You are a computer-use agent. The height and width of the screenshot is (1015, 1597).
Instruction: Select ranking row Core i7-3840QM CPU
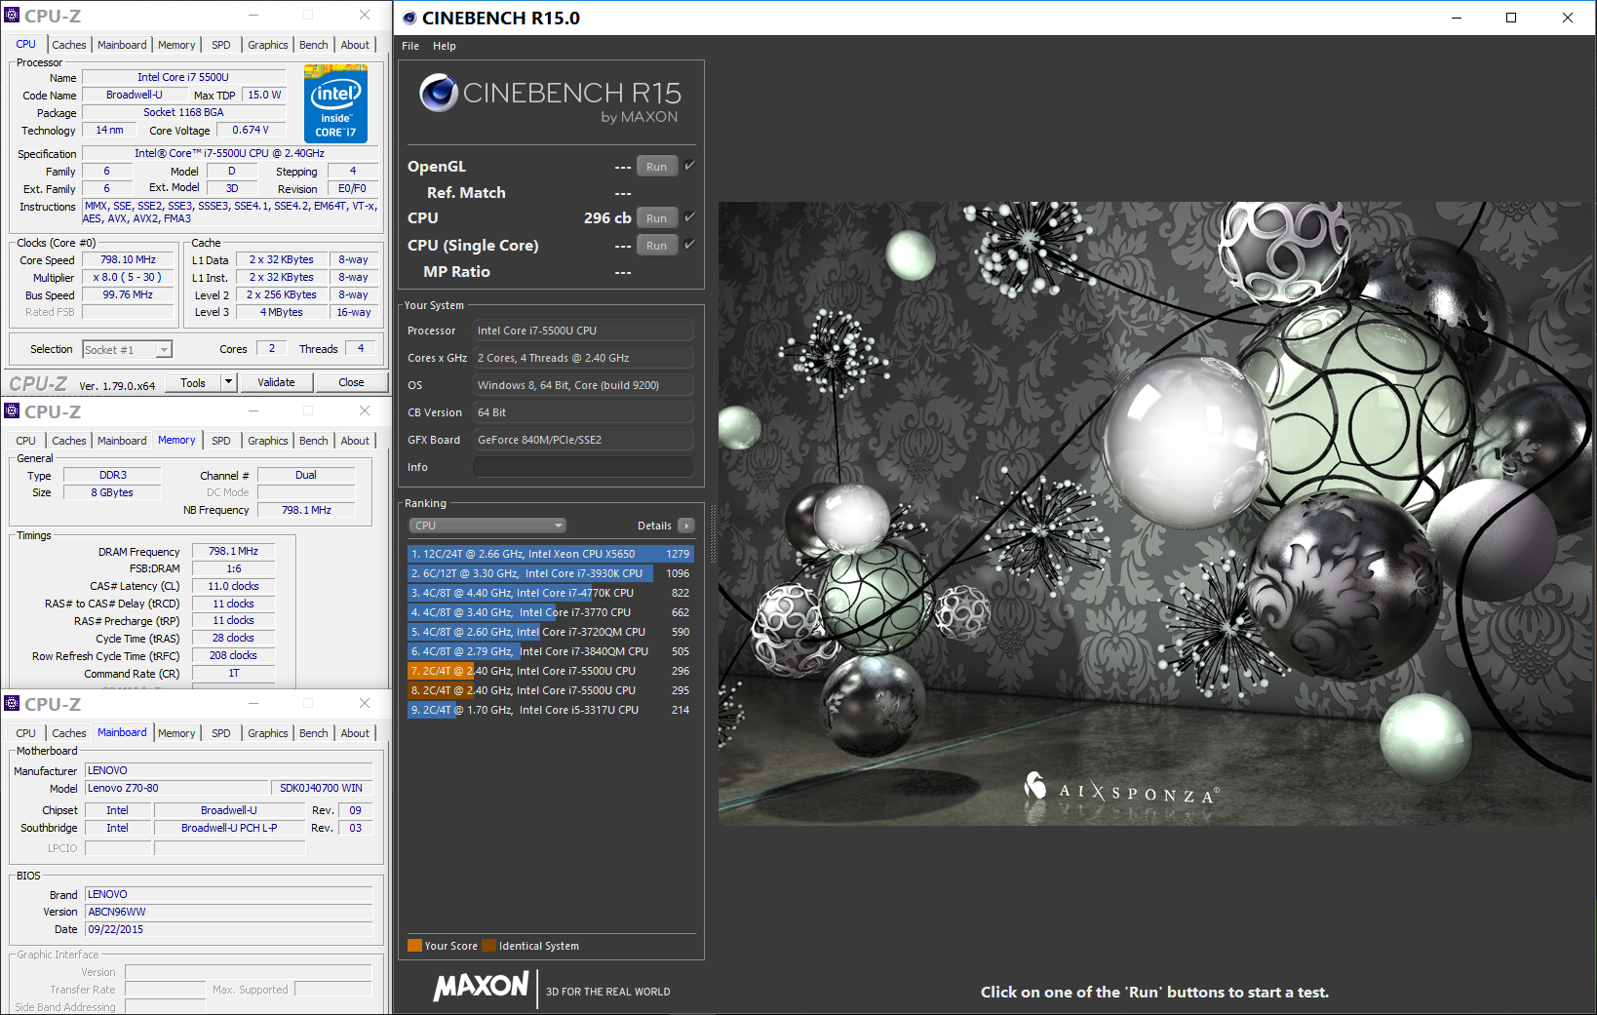[551, 651]
